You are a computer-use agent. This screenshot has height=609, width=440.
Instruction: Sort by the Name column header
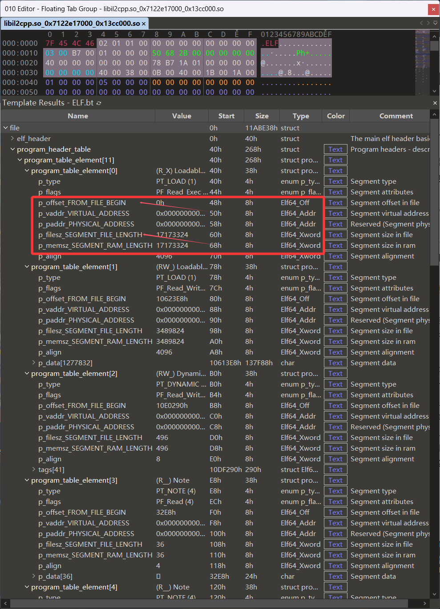(x=78, y=116)
